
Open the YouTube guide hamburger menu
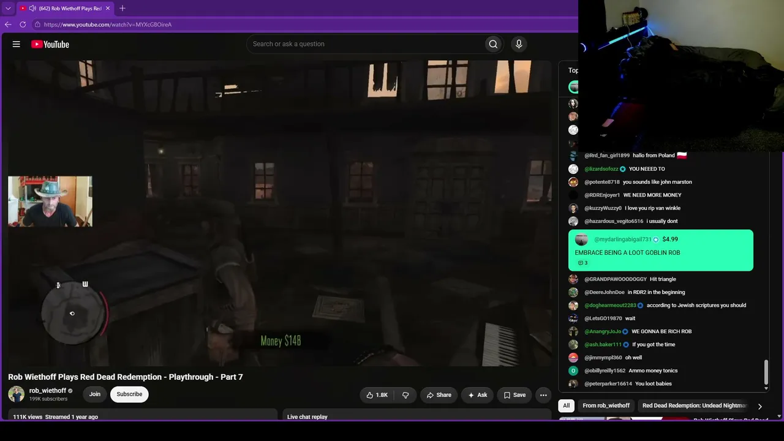[x=17, y=44]
